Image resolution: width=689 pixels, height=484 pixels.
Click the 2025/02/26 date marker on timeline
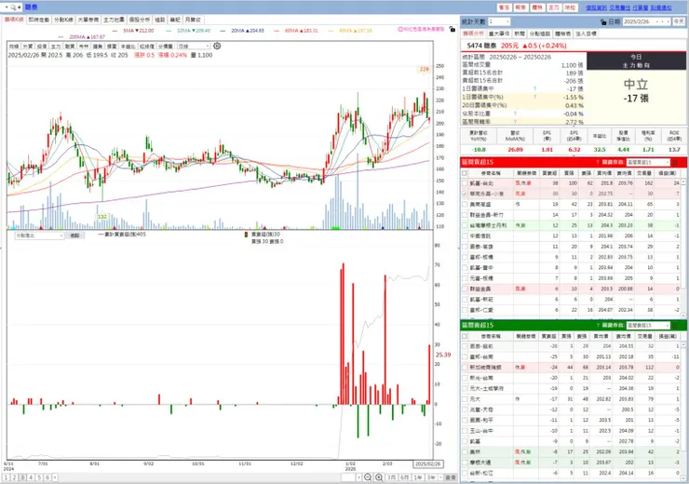point(427,464)
